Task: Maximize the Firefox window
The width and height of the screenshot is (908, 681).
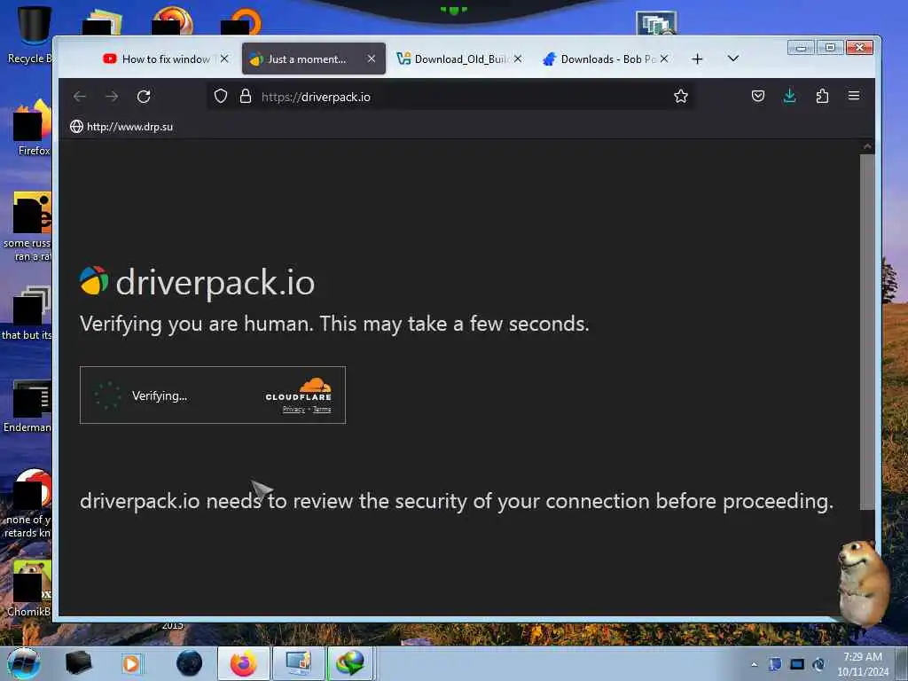Action: pyautogui.click(x=830, y=48)
